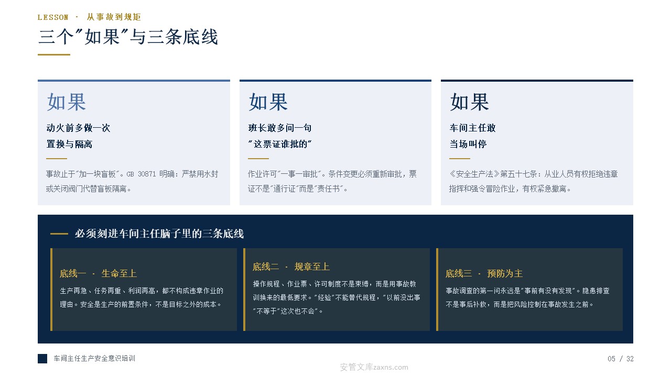Viewport: 671px width, 377px height.
Task: Click the slide title 三个"如果"与三条底线
Action: tap(128, 37)
